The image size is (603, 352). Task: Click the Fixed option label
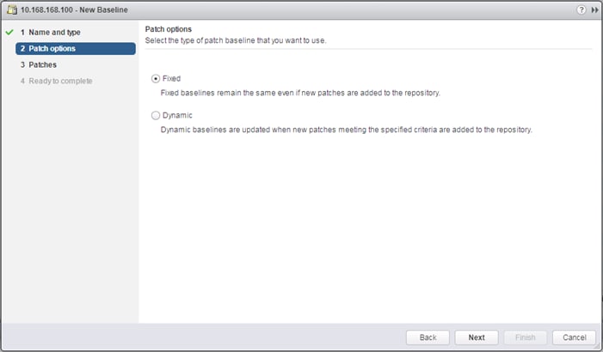coord(171,79)
